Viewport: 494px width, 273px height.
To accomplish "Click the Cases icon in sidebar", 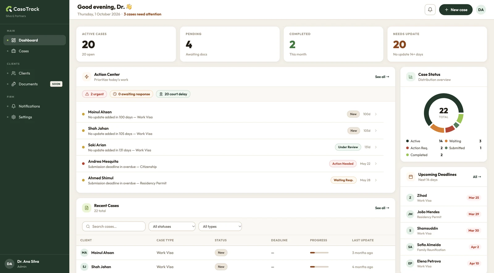I will click(14, 51).
